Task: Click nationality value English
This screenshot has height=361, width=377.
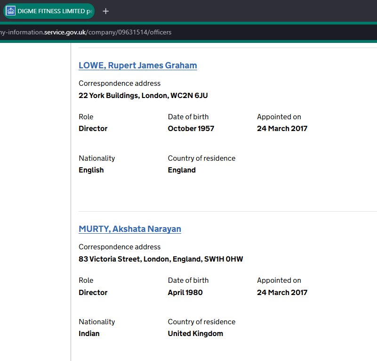Action: tap(91, 170)
